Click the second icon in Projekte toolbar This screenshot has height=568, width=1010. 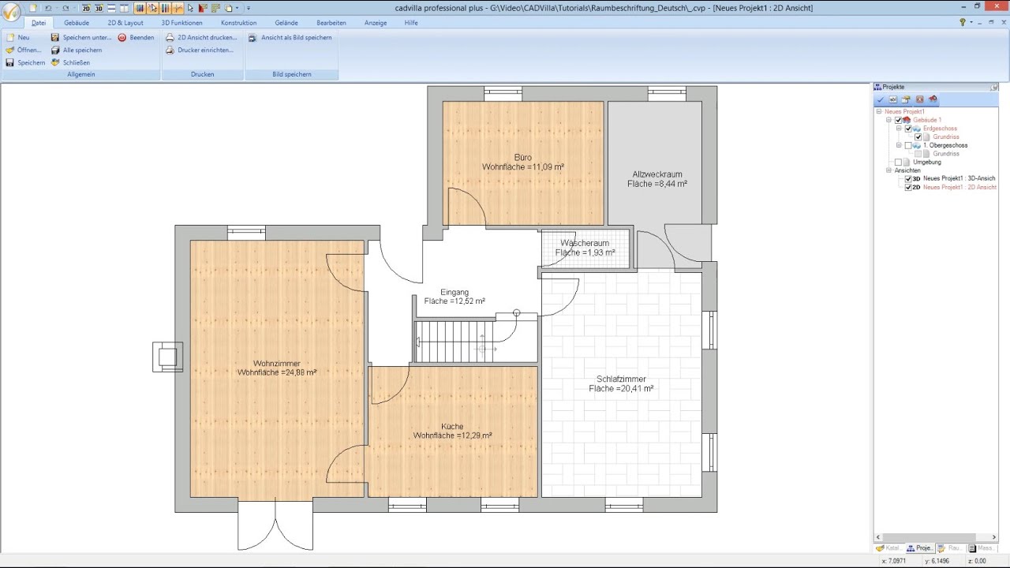[893, 99]
